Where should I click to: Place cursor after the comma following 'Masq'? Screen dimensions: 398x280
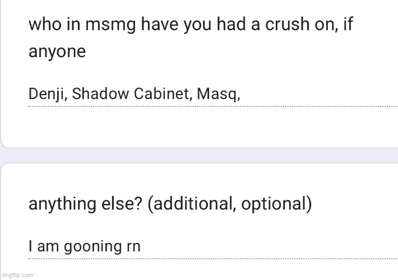[241, 94]
